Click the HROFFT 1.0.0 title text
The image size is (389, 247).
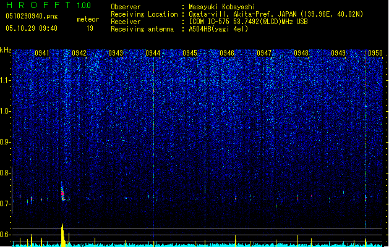point(49,5)
